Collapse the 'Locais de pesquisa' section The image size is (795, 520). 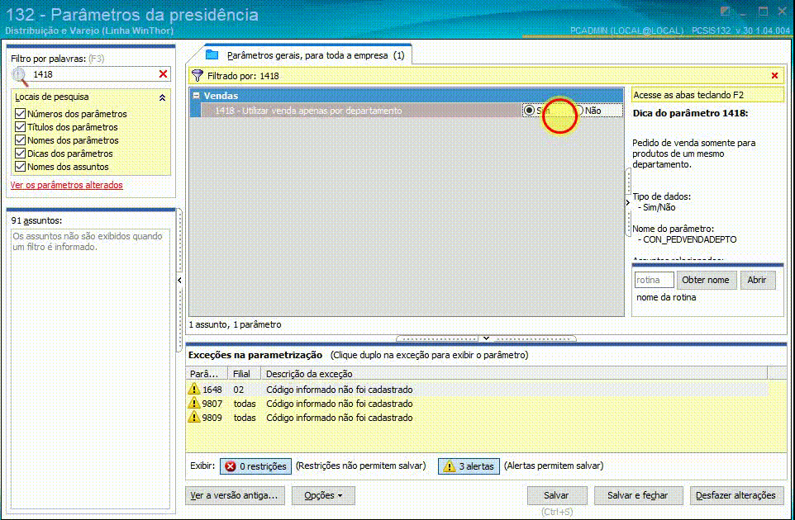(162, 97)
